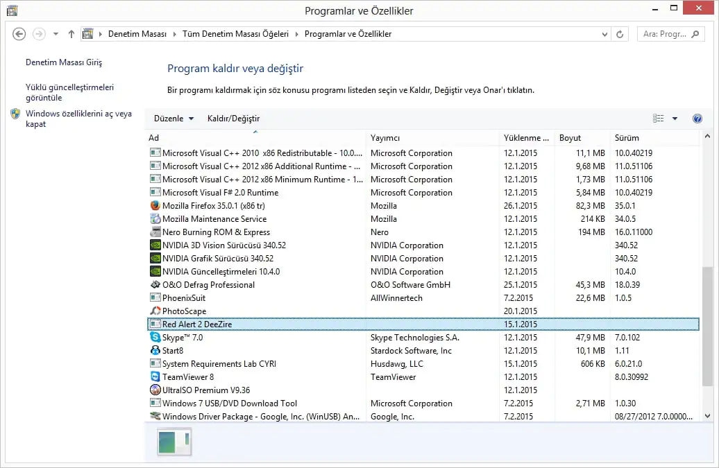This screenshot has width=719, height=468.
Task: Click the TeamViewer 8 icon
Action: click(155, 377)
